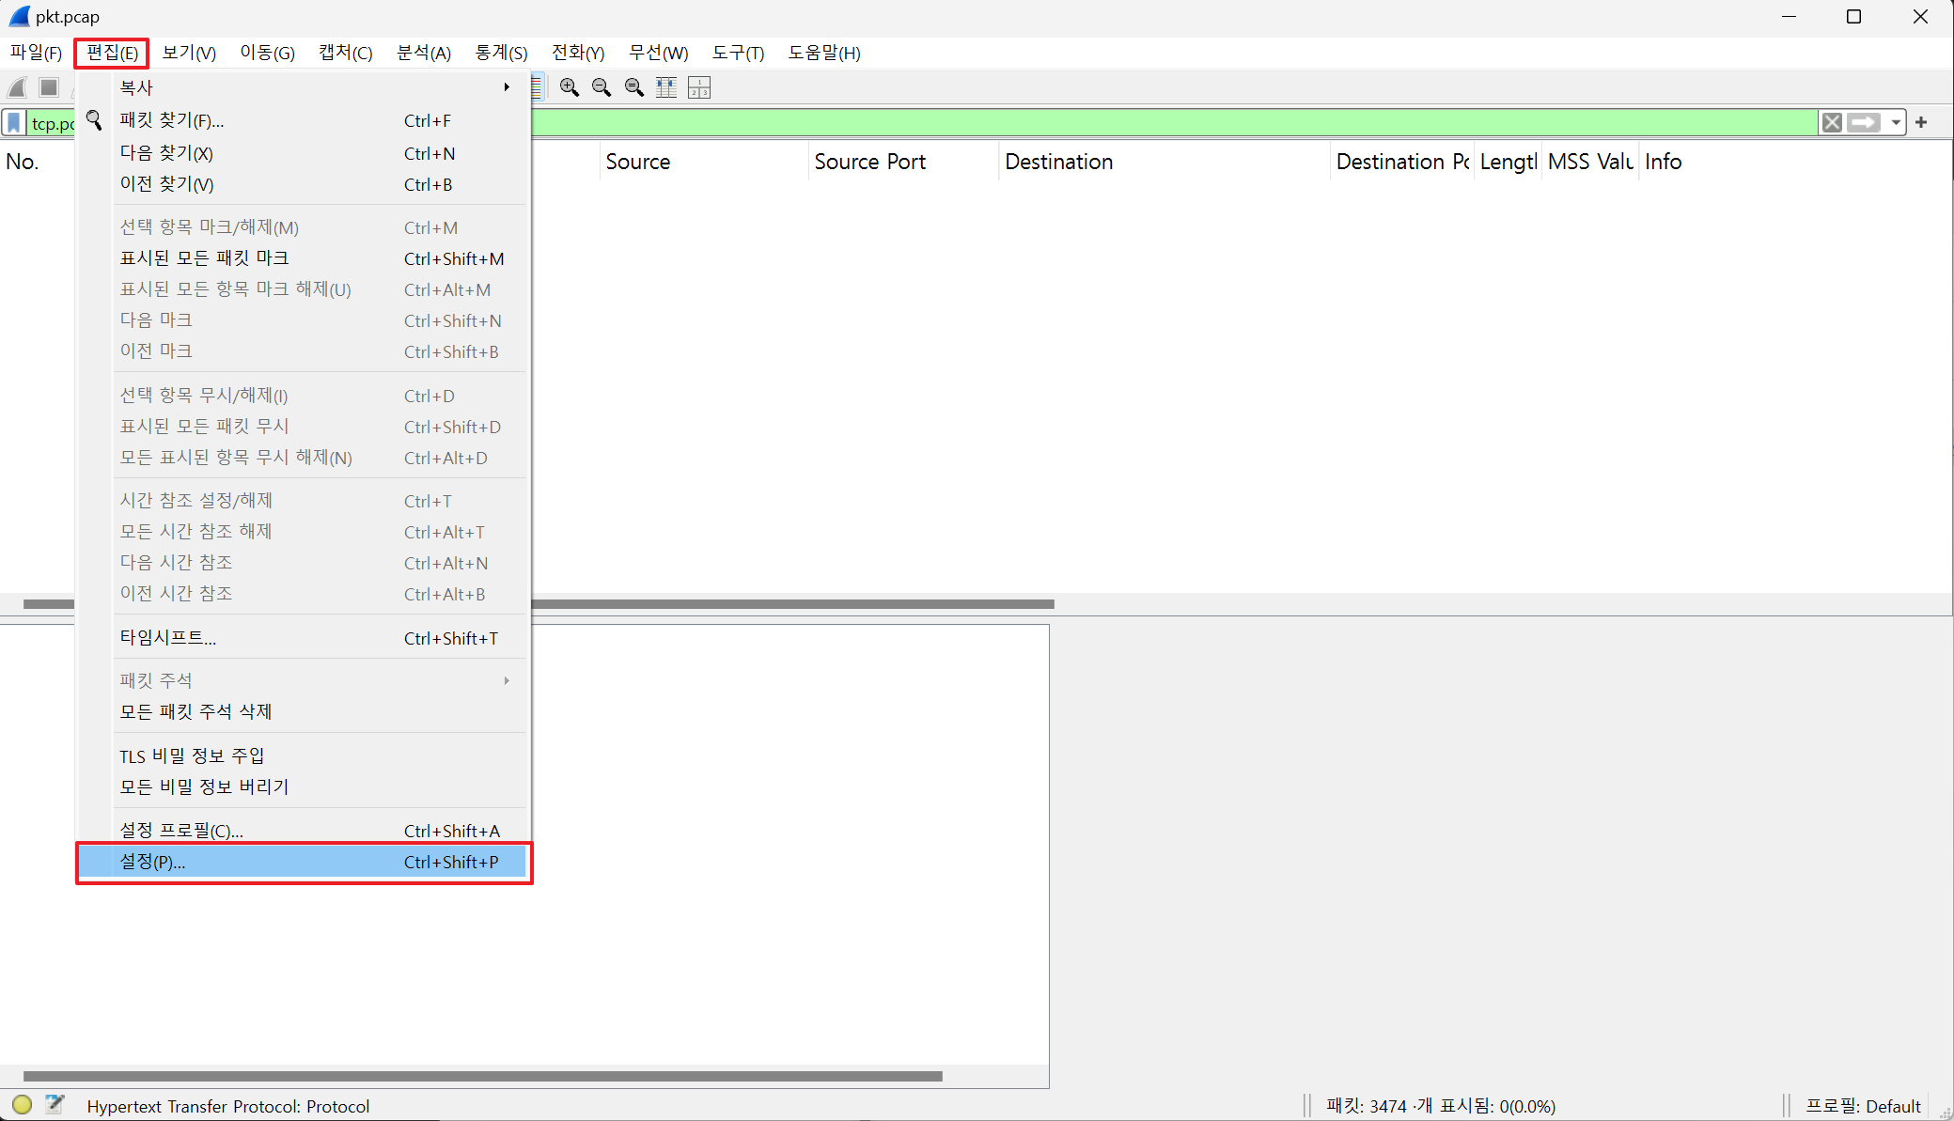Click the Destination column header
The width and height of the screenshot is (1954, 1121).
[1058, 162]
